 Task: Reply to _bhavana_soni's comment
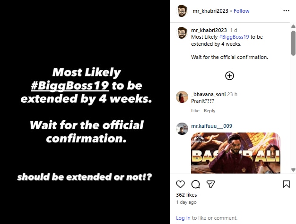click(209, 111)
